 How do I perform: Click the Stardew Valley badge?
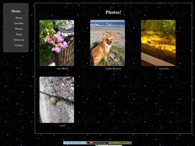click(120, 143)
